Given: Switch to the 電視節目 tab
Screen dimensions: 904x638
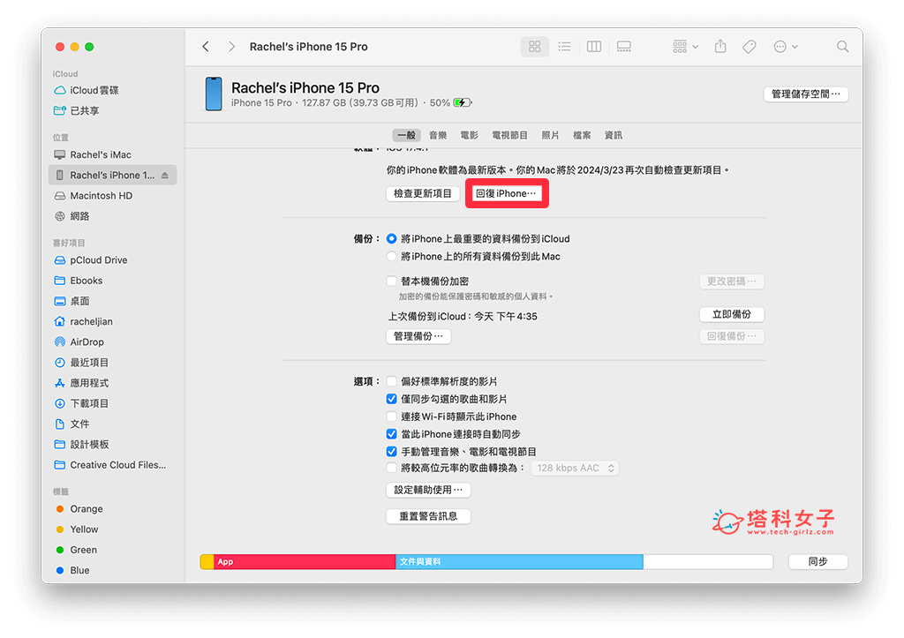Looking at the screenshot, I should tap(509, 135).
